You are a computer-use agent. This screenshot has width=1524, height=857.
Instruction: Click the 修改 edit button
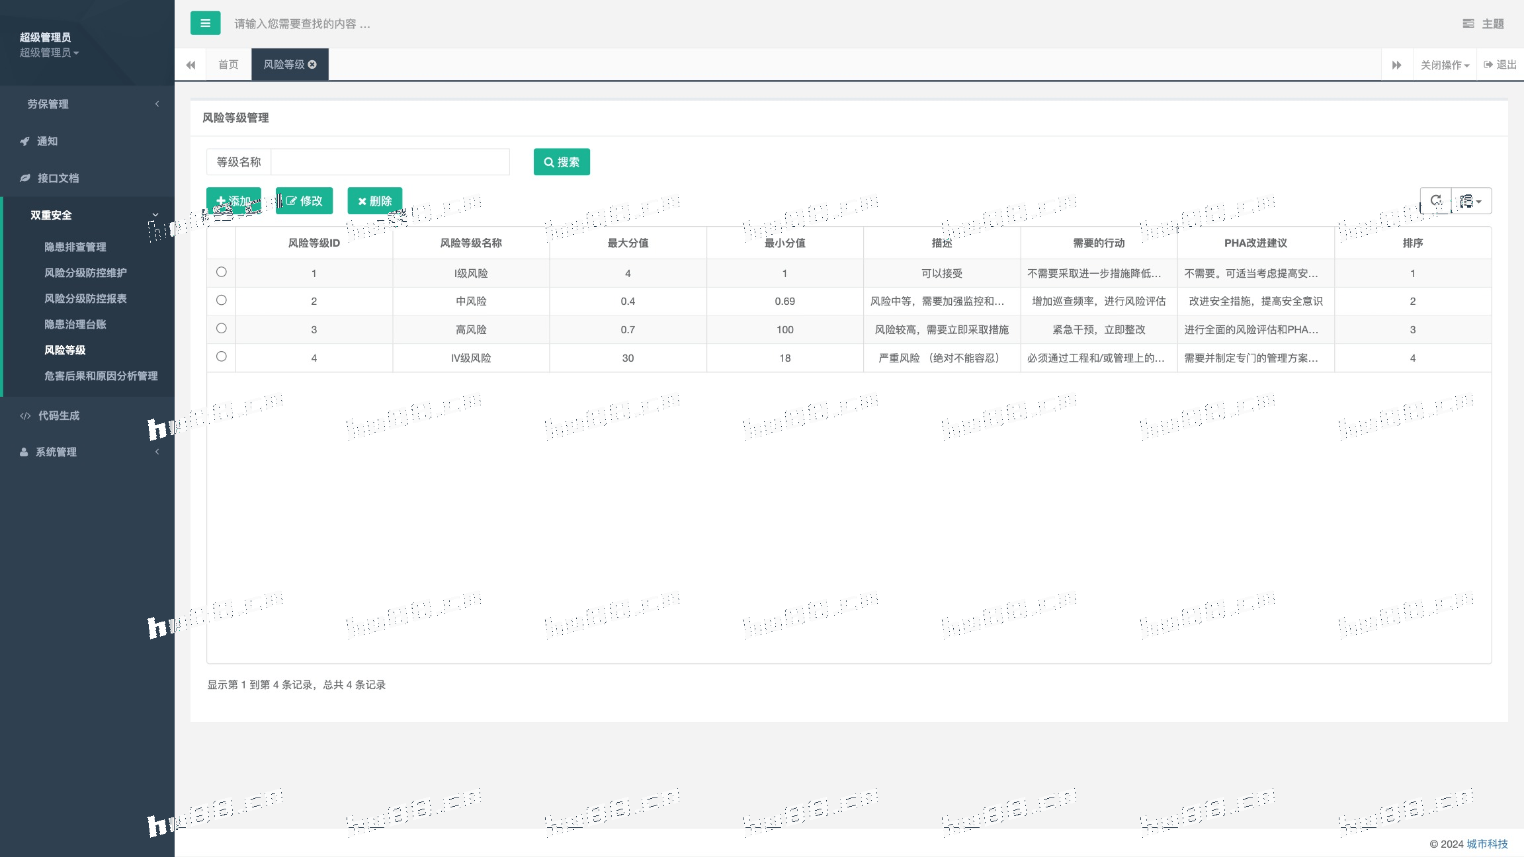(x=304, y=200)
